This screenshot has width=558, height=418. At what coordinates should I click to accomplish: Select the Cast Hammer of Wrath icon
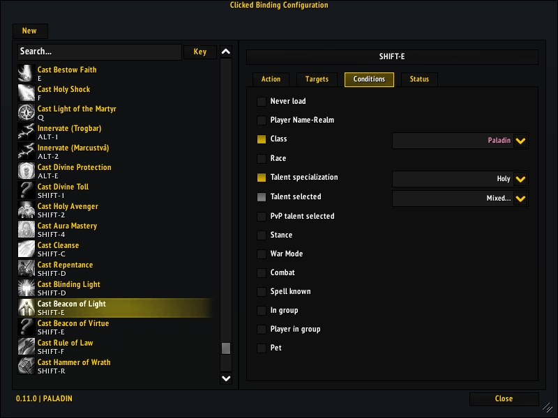27,366
